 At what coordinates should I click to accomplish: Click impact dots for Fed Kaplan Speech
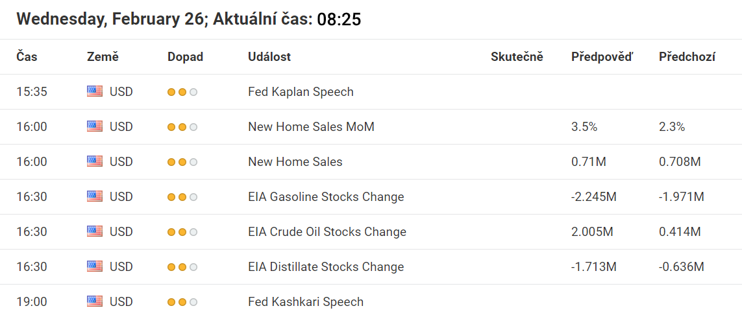182,91
